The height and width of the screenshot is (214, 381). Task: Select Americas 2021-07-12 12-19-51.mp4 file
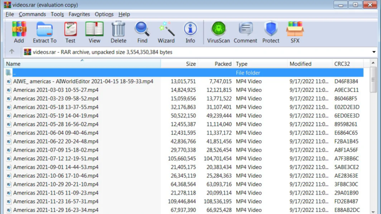[x=56, y=159]
